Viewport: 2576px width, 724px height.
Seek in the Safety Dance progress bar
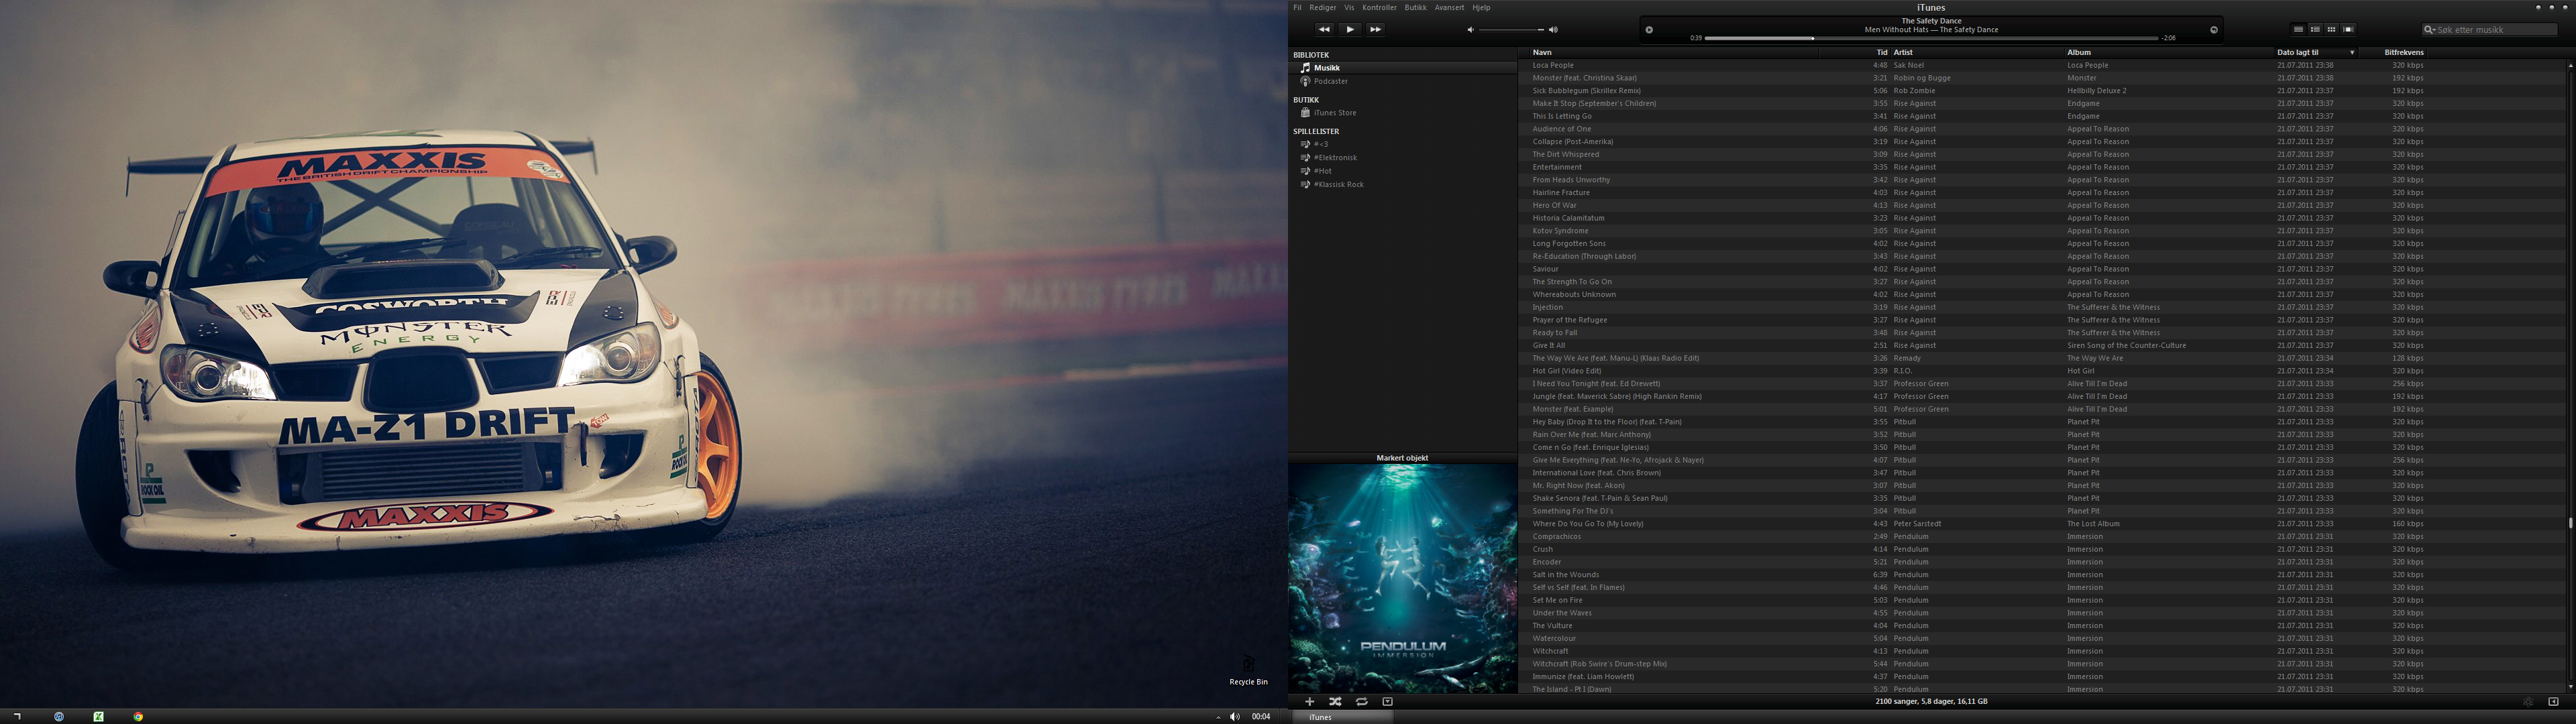tap(1931, 38)
